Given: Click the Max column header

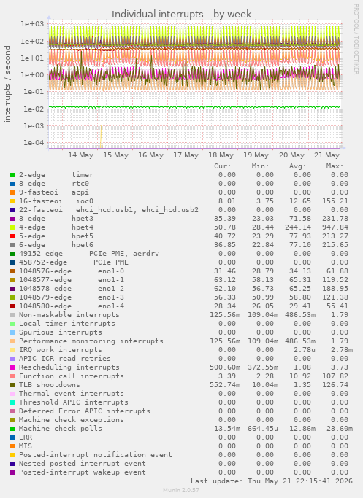Looking at the screenshot, I should pos(335,166).
